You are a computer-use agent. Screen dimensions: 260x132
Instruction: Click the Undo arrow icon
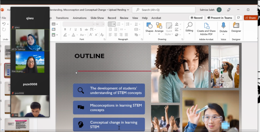4,24
